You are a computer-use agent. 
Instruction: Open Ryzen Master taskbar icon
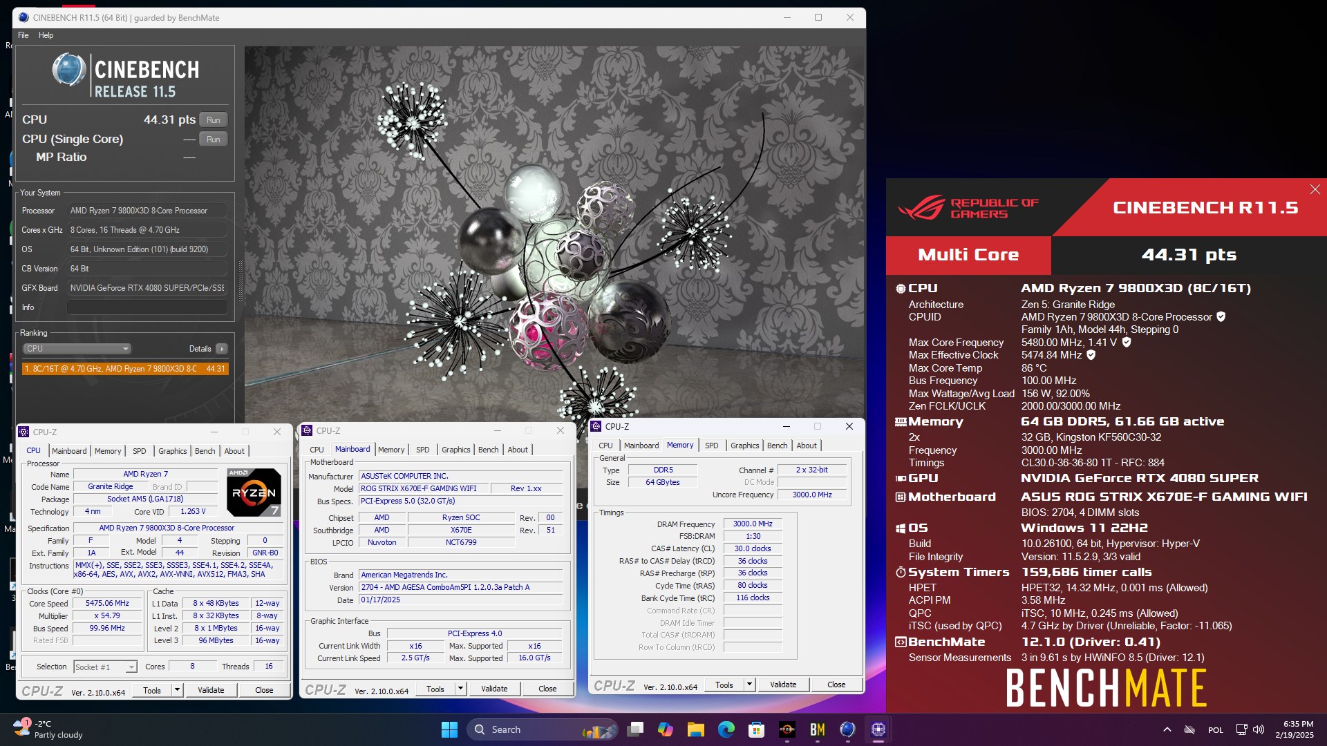(x=787, y=729)
